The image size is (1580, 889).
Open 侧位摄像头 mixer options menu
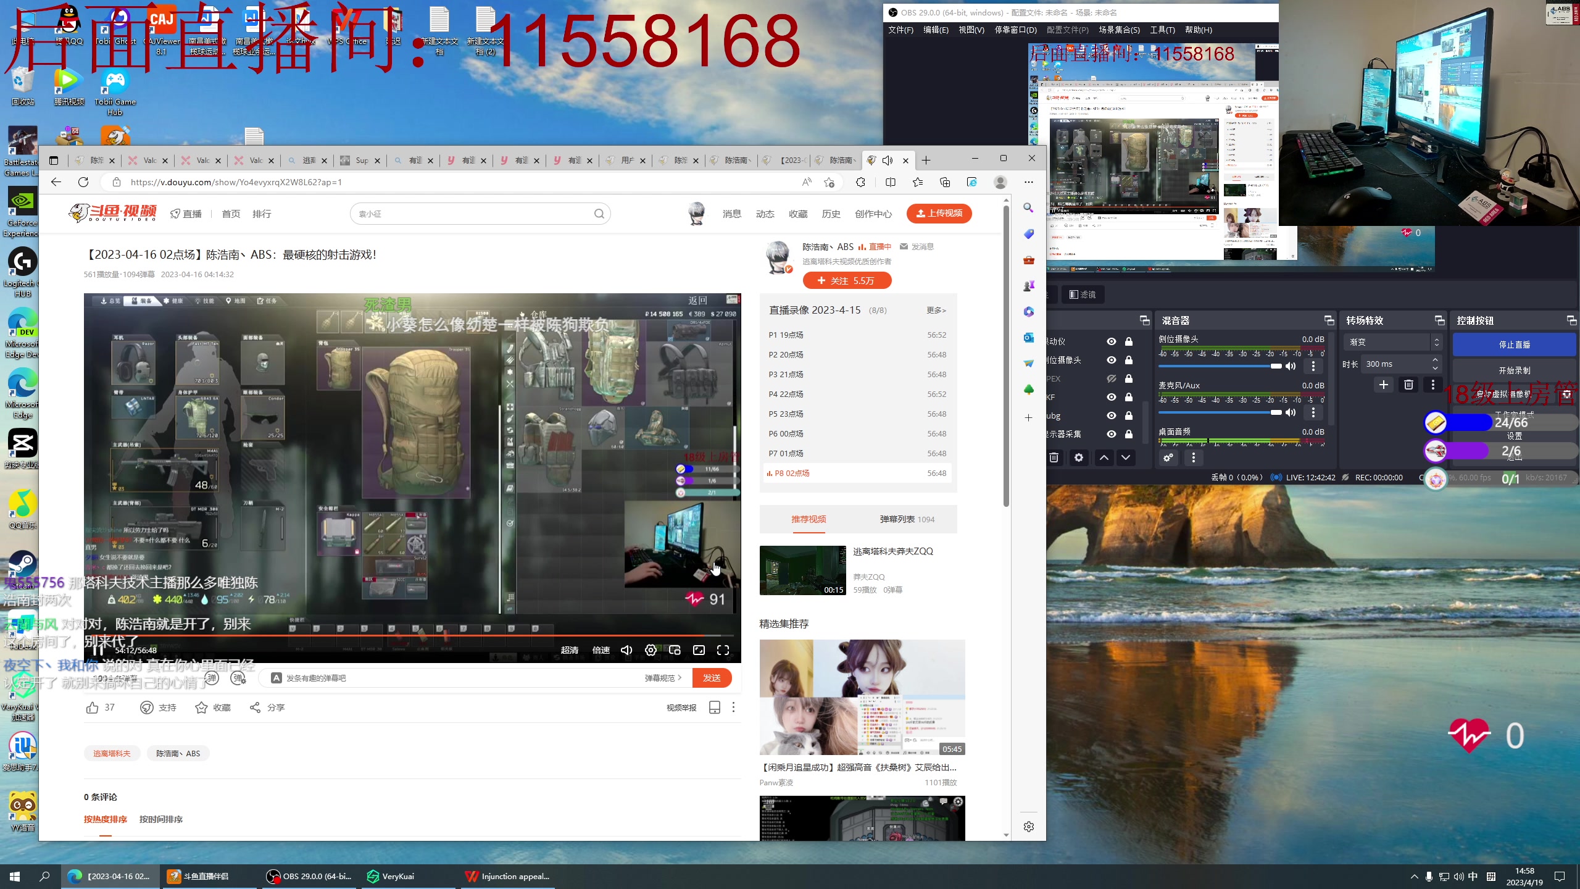coord(1313,366)
